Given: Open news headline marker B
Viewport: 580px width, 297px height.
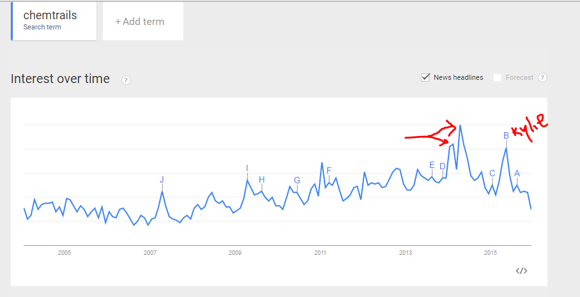Looking at the screenshot, I should (x=506, y=135).
